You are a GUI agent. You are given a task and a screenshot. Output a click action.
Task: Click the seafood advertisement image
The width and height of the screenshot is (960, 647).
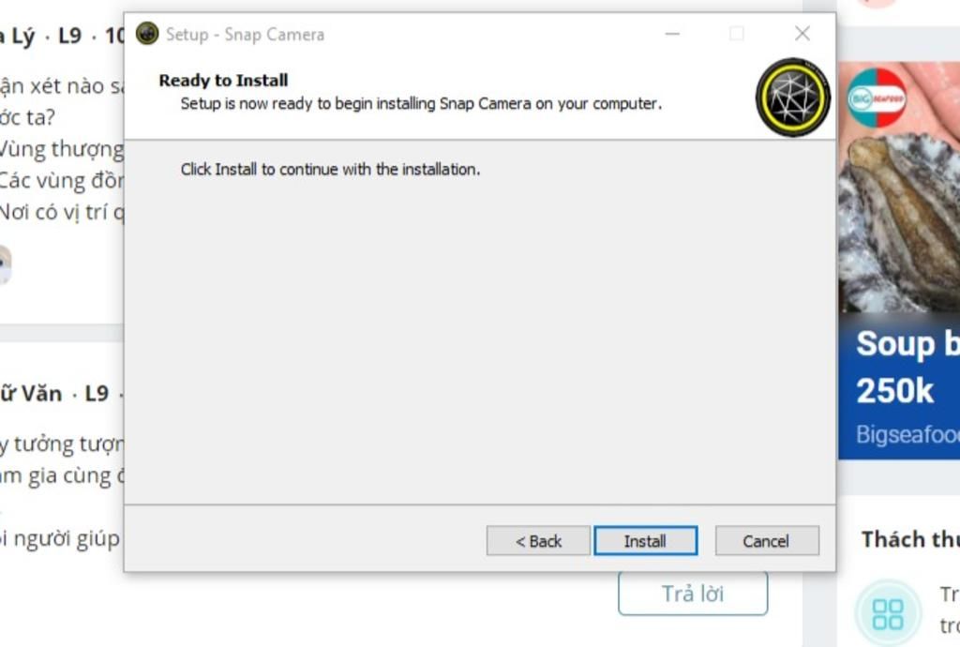[x=899, y=188]
